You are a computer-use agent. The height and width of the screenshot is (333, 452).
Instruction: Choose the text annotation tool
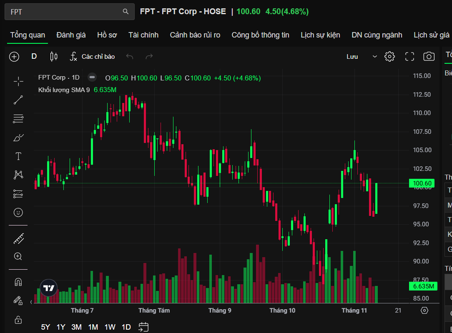18,156
